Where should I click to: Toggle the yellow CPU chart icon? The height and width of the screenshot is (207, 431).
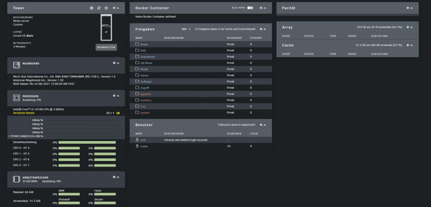[x=118, y=113]
